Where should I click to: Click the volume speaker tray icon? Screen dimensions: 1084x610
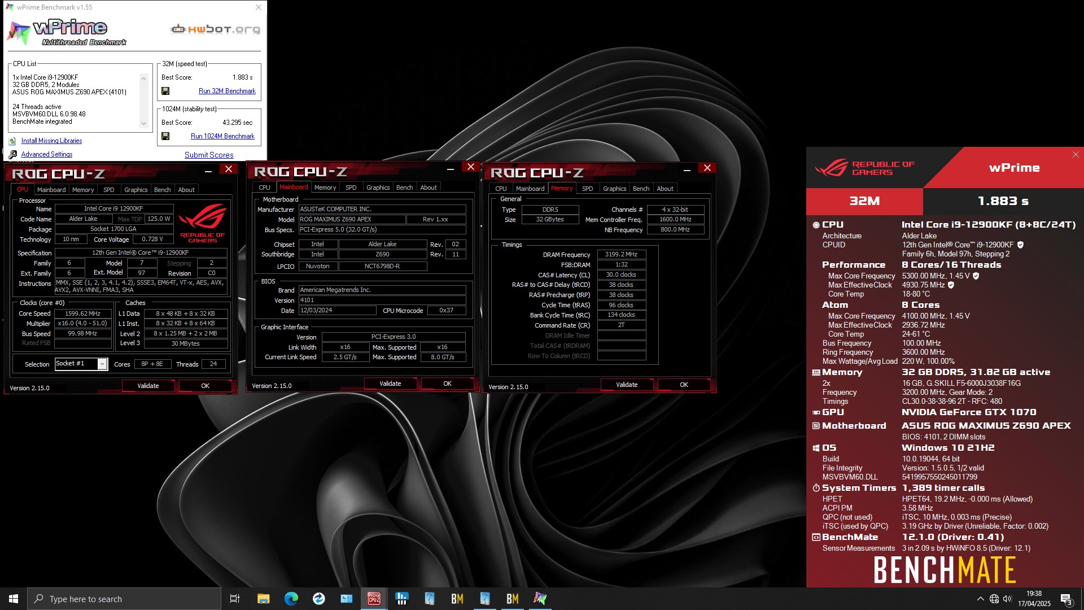[x=1007, y=599]
